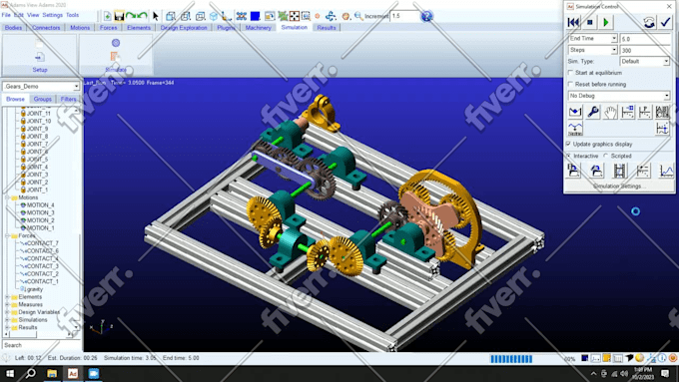
Task: Open the No Debug dropdown
Action: click(619, 96)
